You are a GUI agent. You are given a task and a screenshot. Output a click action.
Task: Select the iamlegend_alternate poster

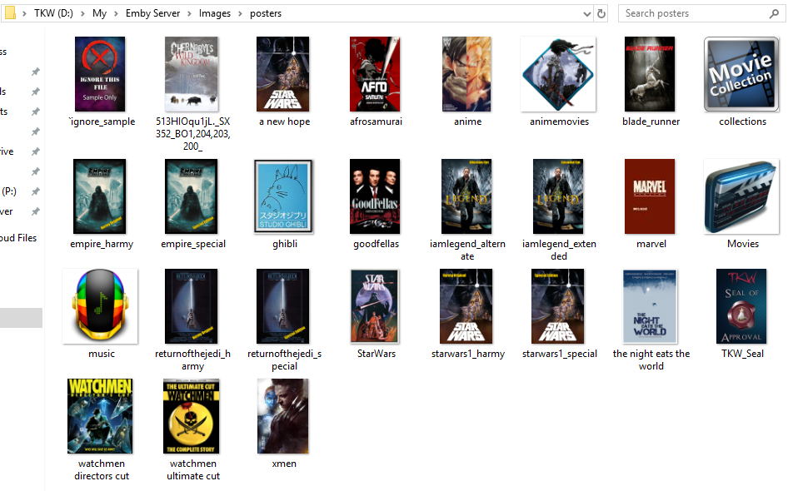466,196
